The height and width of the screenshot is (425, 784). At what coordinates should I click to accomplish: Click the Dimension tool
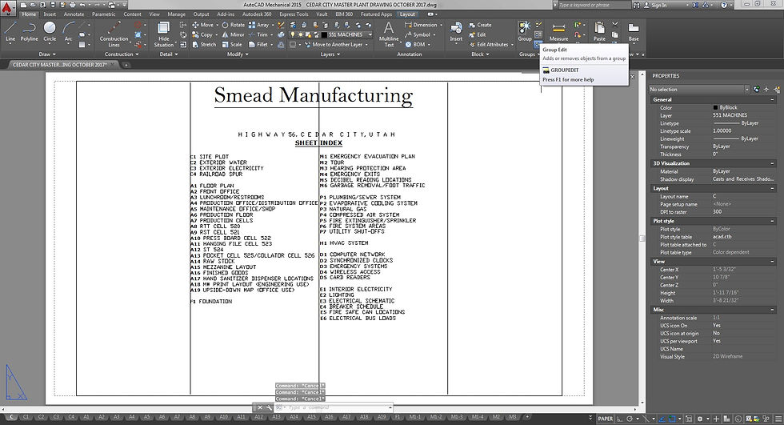pyautogui.click(x=421, y=25)
